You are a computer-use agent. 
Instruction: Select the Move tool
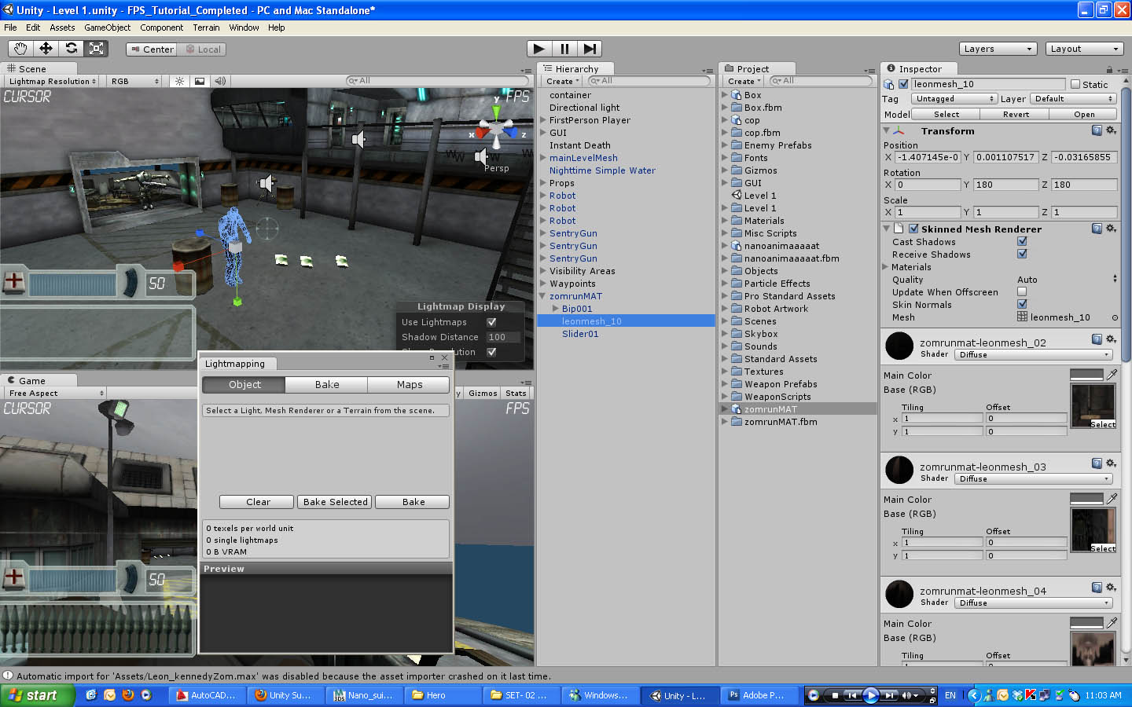coord(46,48)
